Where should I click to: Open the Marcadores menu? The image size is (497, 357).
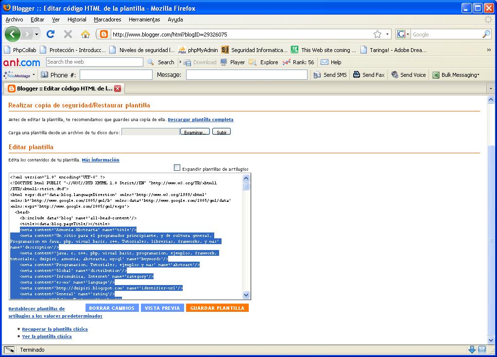coord(107,19)
